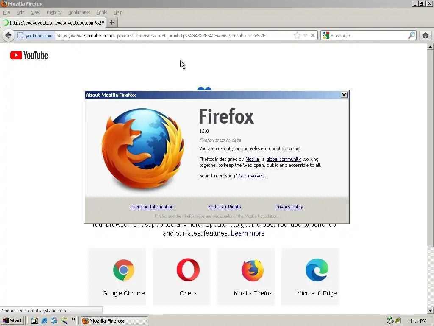Click the page scrollbar up arrow
The image size is (434, 326).
point(431,47)
